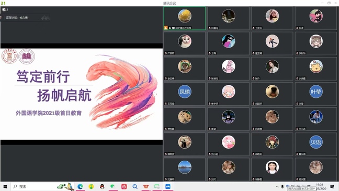Screen dimensions: 339x191
Task: Launch the WPS Office taskbar icon
Action: (x=146, y=186)
